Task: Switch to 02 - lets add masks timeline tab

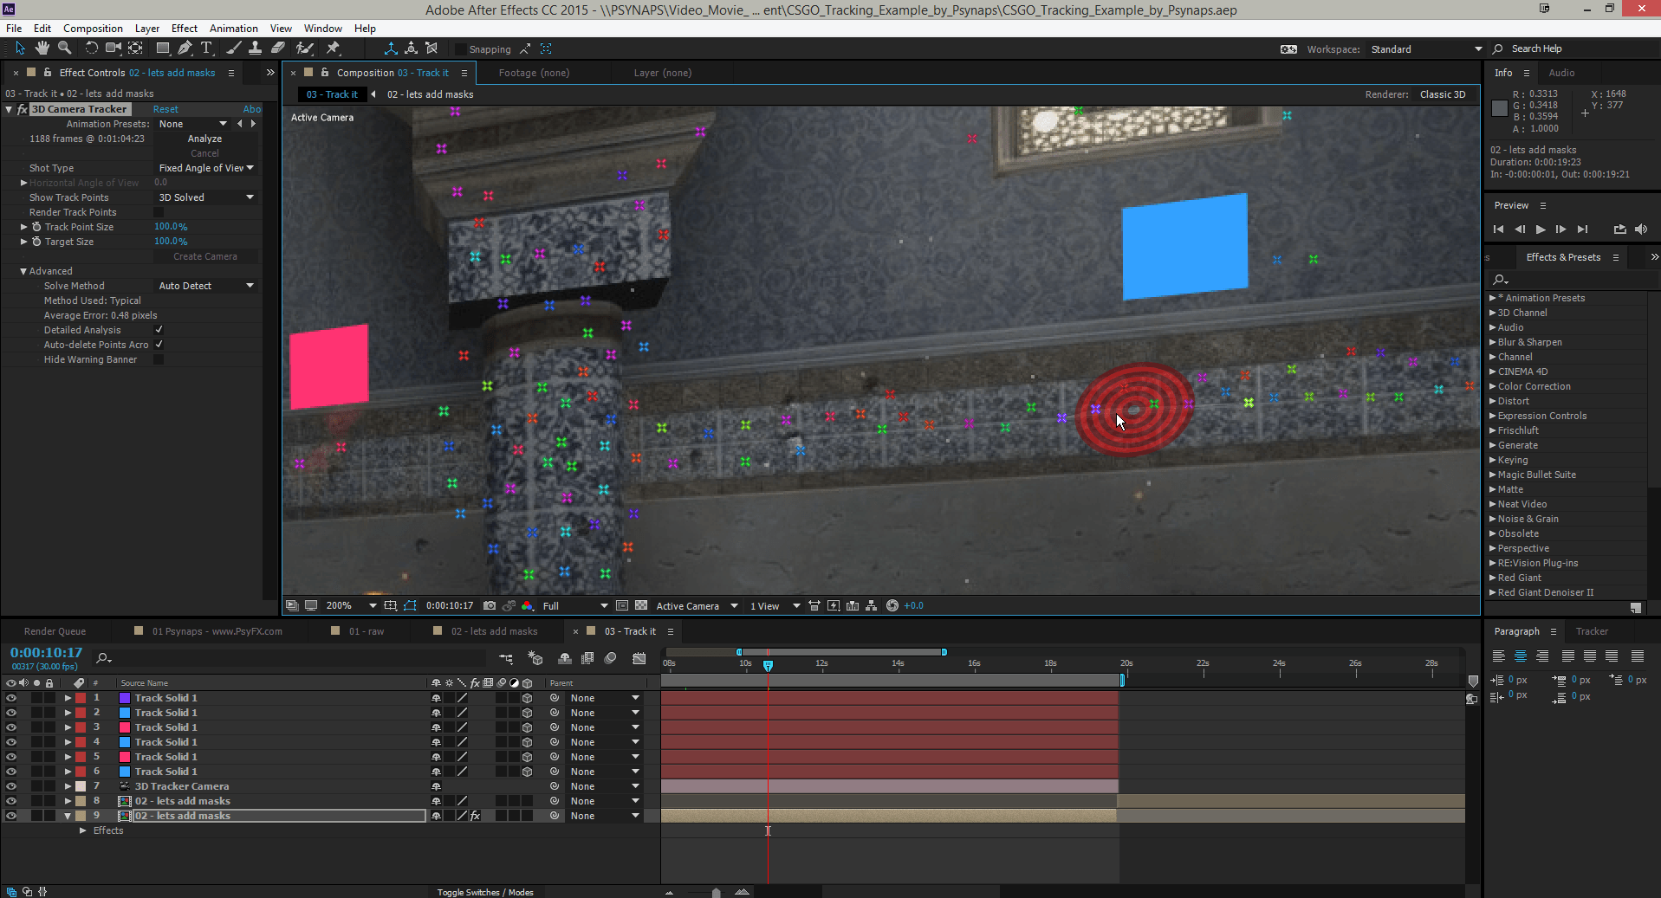Action: (494, 631)
